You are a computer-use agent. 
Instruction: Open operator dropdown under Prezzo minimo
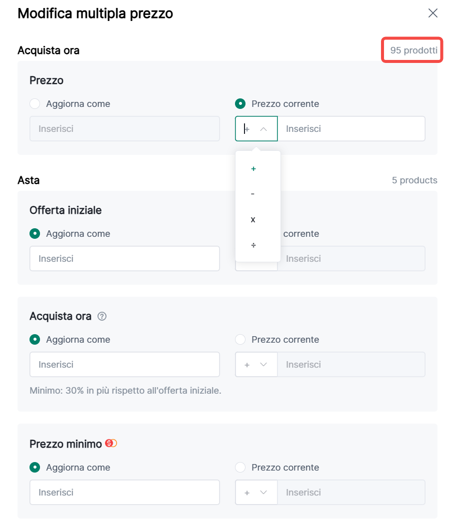tap(256, 493)
